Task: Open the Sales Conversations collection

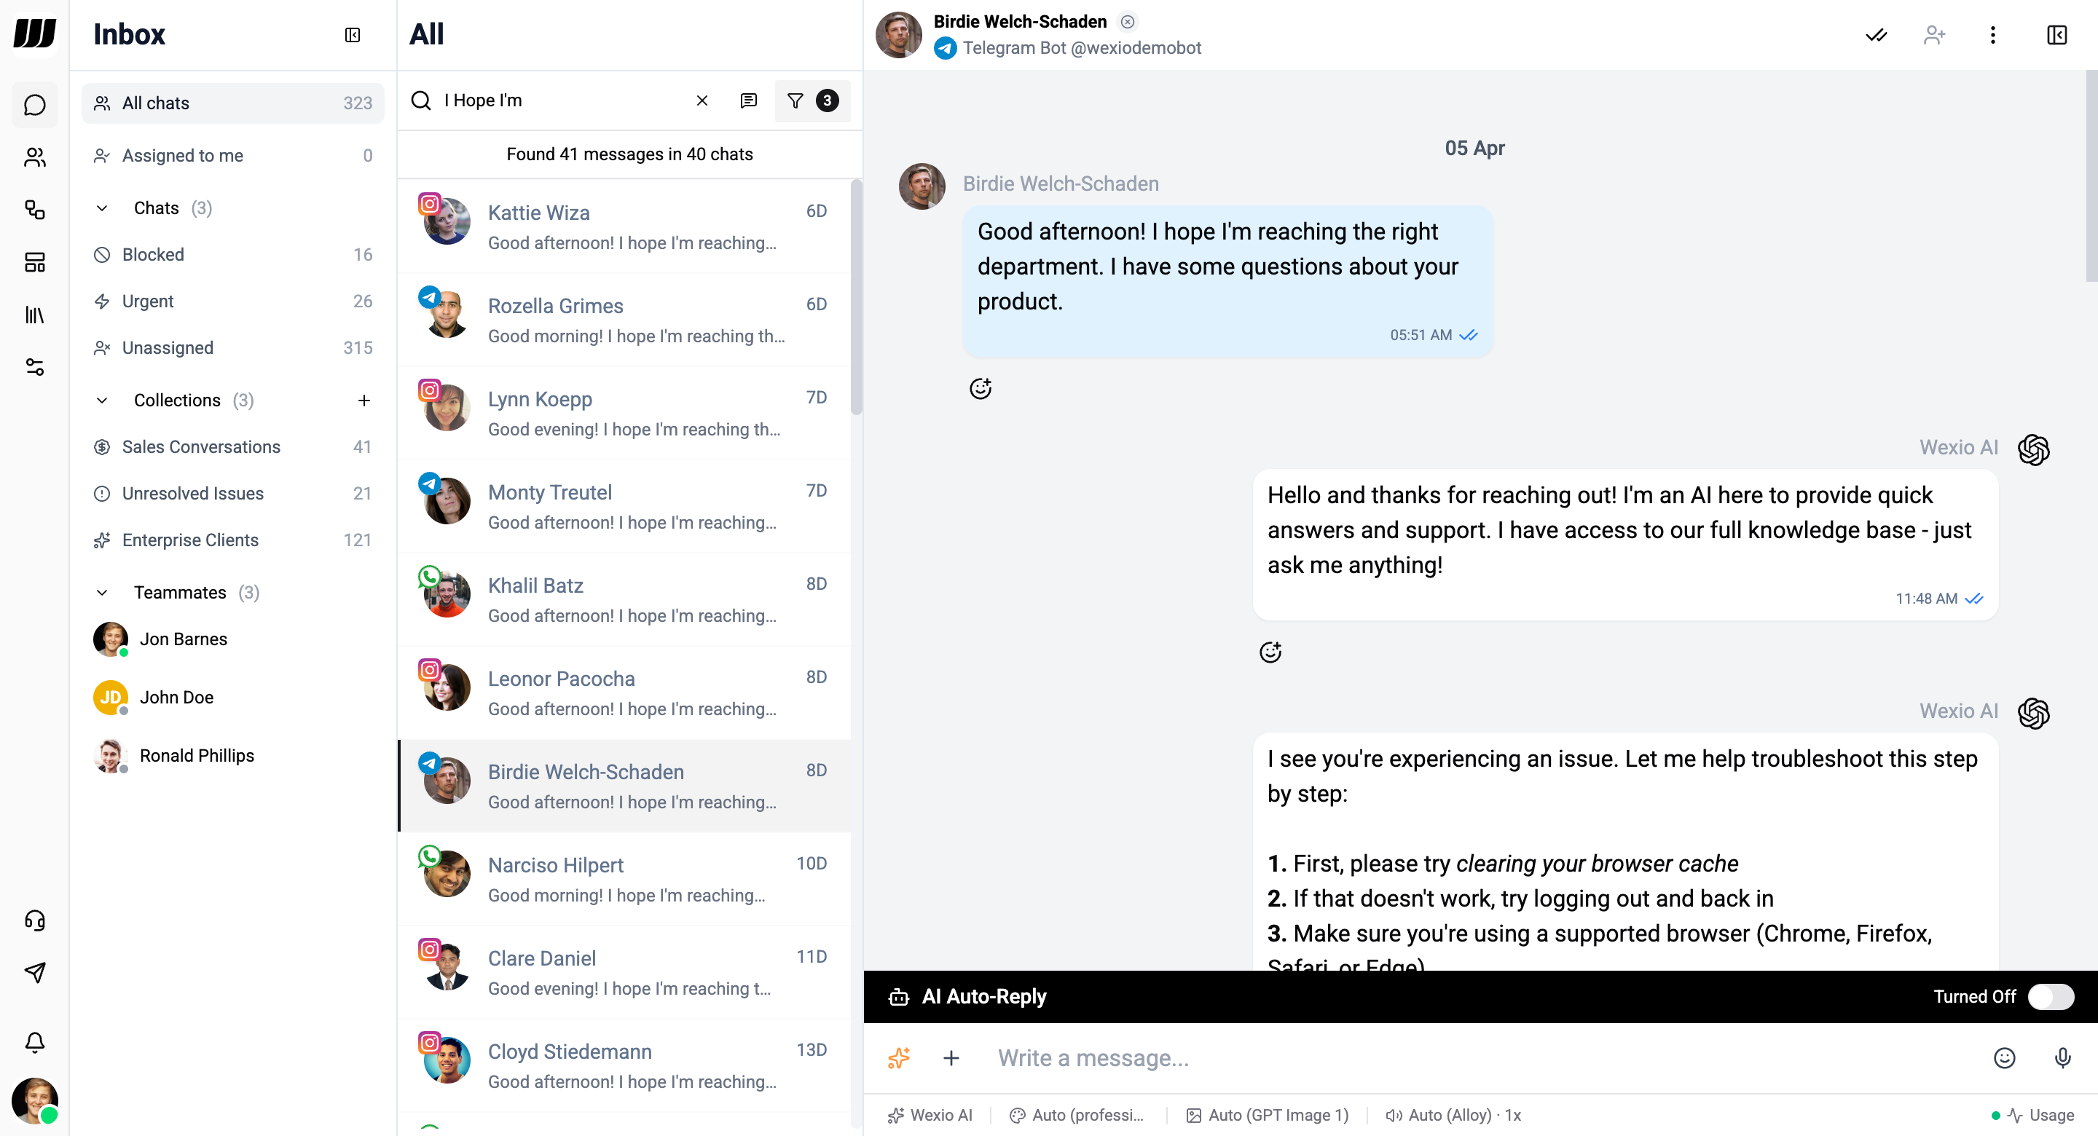Action: point(201,446)
